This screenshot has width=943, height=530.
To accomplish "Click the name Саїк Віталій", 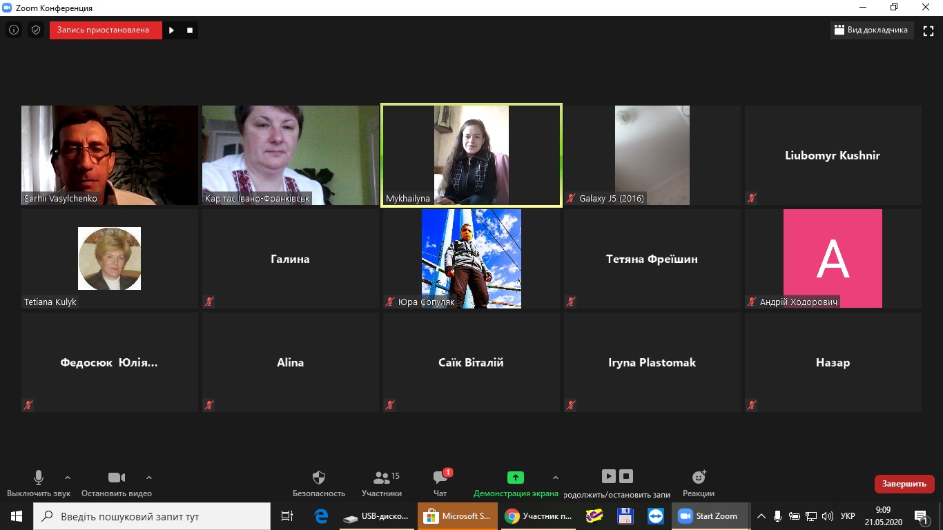I will [x=471, y=362].
